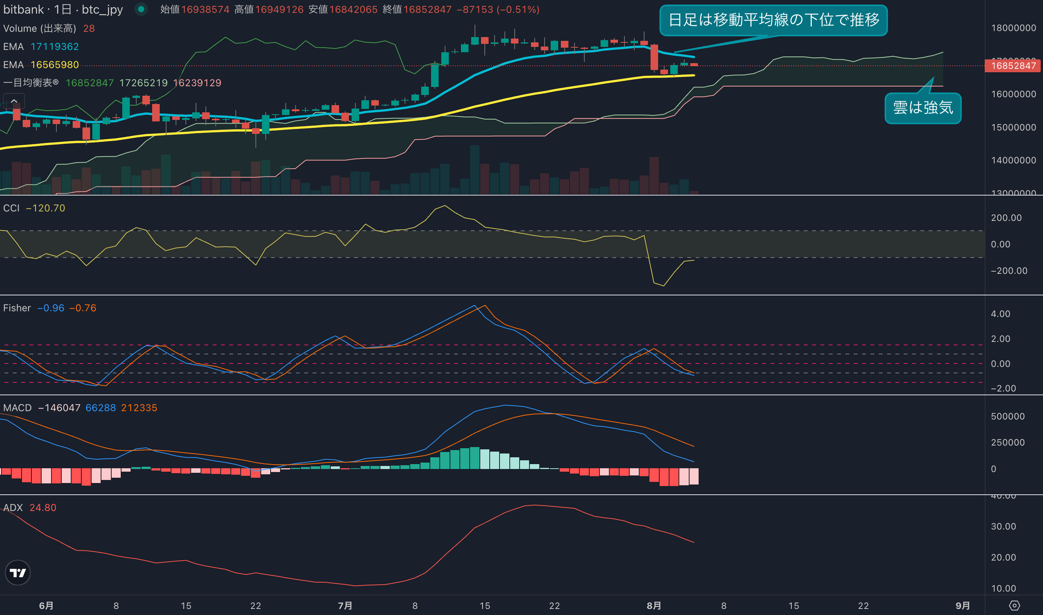Click the bitbank btc_jpy symbol title

click(x=63, y=9)
